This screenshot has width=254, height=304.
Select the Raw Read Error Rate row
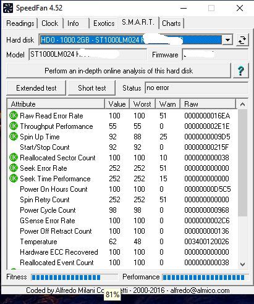pos(122,116)
